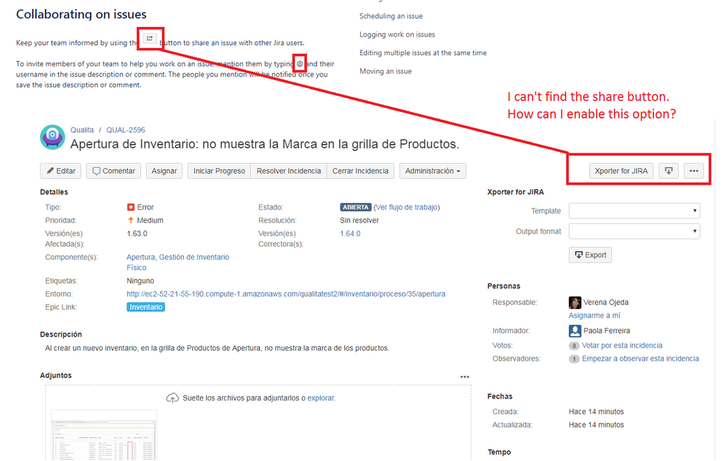Click the share icon in the help text
This screenshot has height=461, width=726.
click(150, 39)
